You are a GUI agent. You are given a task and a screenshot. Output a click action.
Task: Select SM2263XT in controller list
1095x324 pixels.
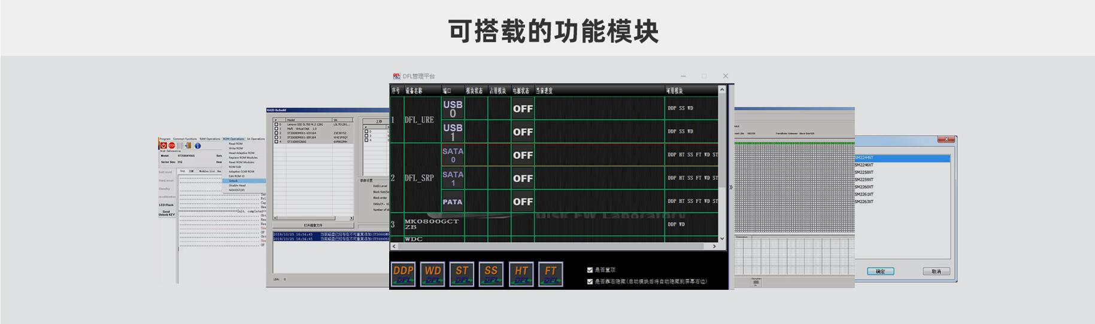(x=902, y=201)
